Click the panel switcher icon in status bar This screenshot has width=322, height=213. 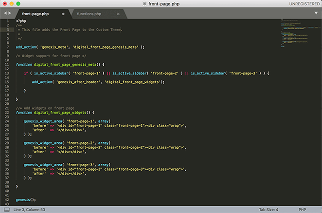click(6, 209)
